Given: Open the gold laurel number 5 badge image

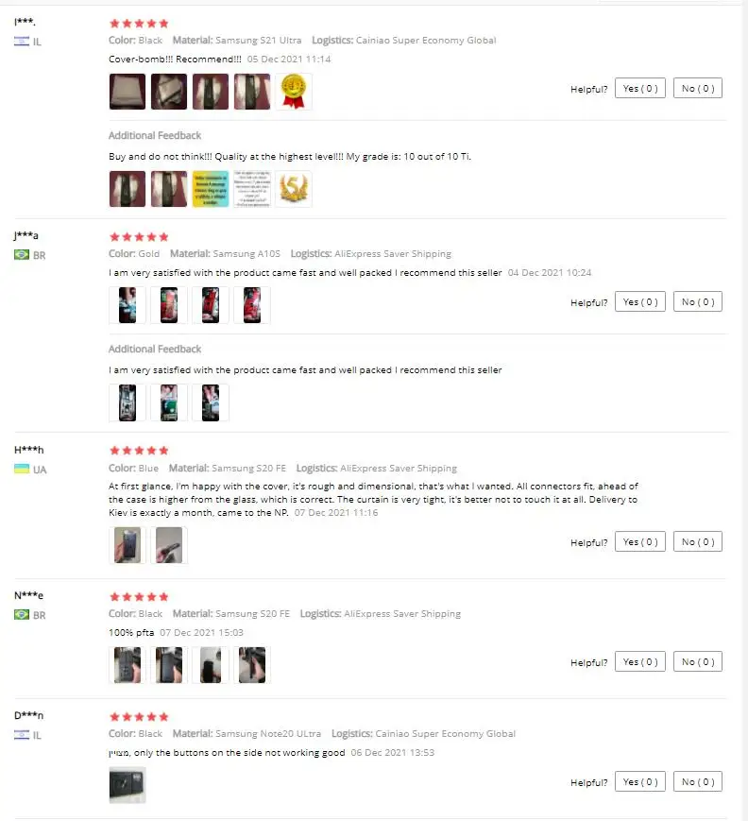Looking at the screenshot, I should (293, 189).
